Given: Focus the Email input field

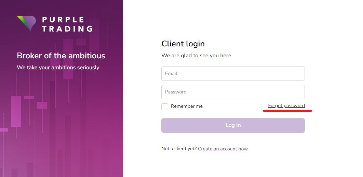Looking at the screenshot, I should [233, 74].
